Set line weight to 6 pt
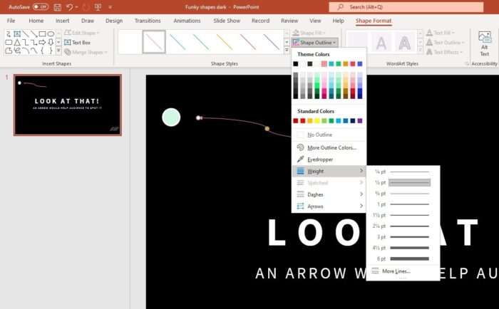This screenshot has width=499, height=309. [x=403, y=258]
